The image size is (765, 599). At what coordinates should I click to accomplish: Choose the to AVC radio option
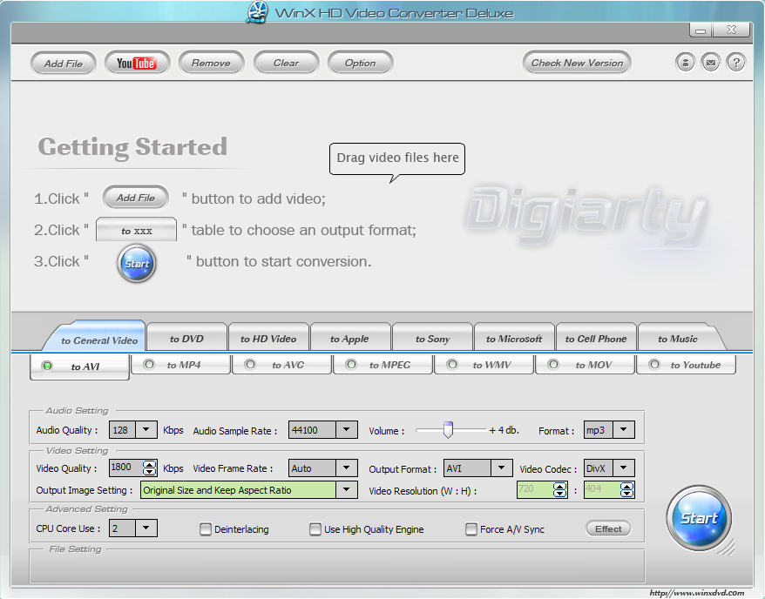[x=250, y=365]
